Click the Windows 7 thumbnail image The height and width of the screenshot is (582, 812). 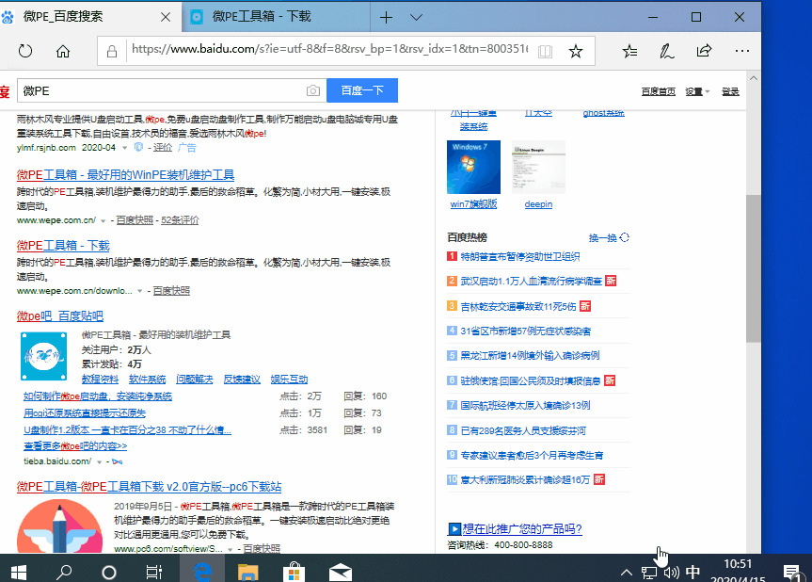(x=473, y=166)
